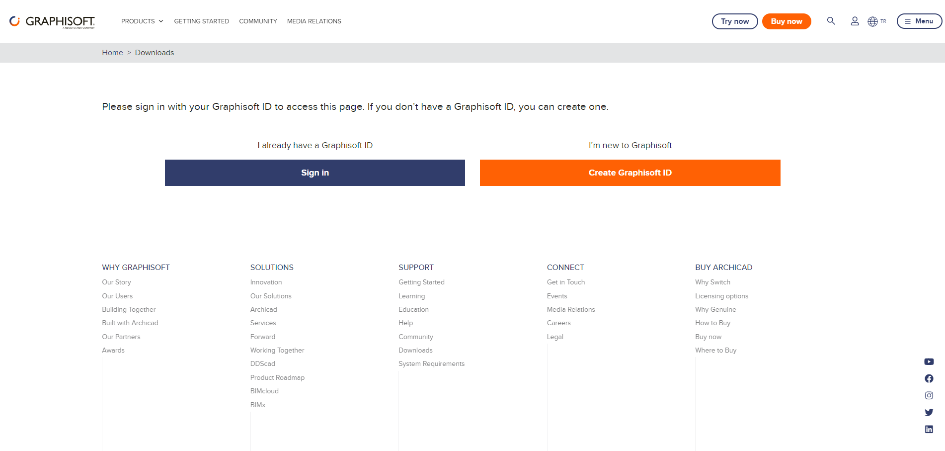The image size is (945, 451).
Task: Open Get in Touch footer link
Action: point(566,282)
